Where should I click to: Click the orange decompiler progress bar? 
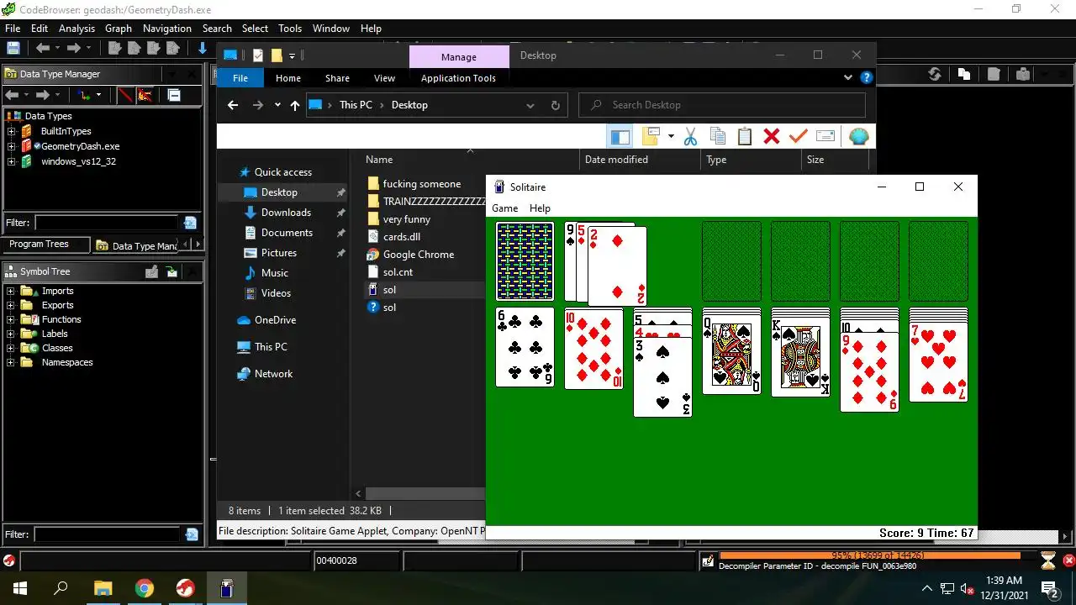pyautogui.click(x=869, y=555)
